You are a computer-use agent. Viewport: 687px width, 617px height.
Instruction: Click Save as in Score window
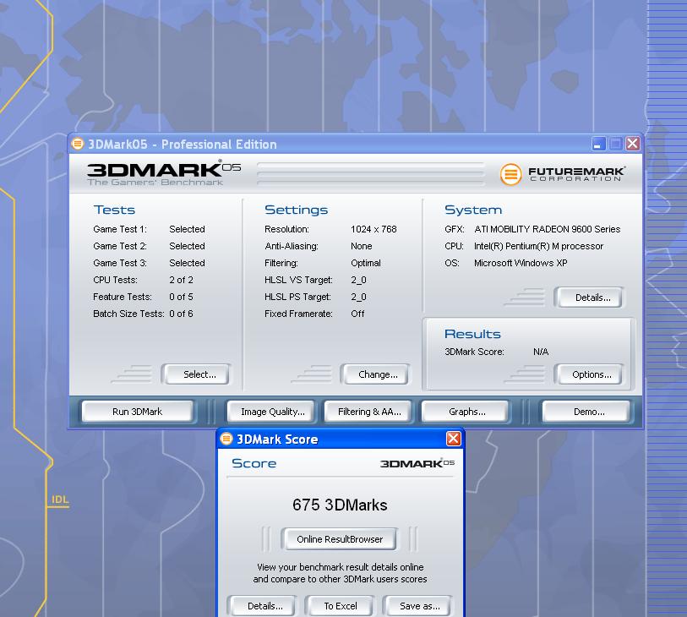[x=419, y=606]
